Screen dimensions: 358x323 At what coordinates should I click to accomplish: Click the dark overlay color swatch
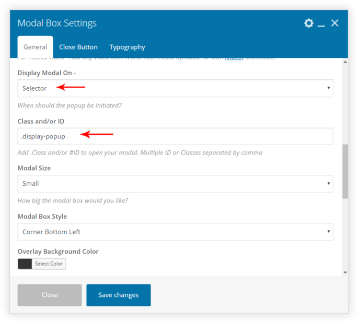(x=25, y=264)
